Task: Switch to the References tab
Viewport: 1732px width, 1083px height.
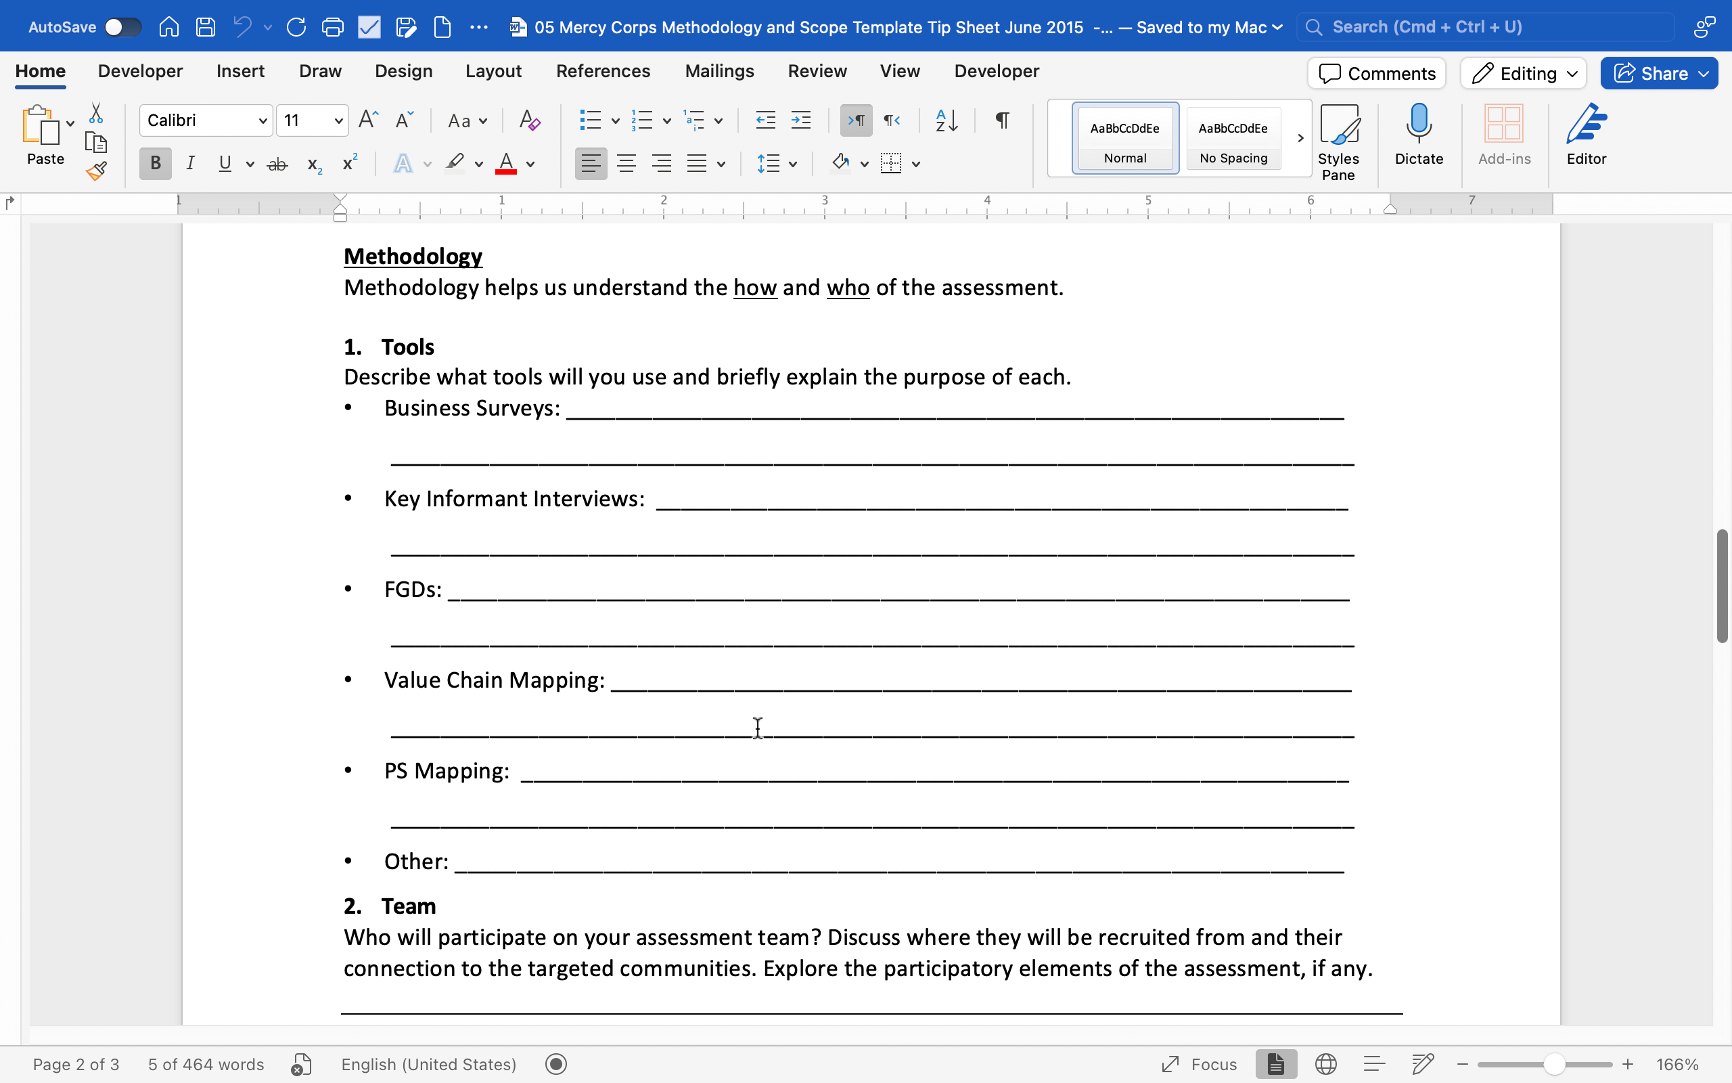Action: pyautogui.click(x=603, y=71)
